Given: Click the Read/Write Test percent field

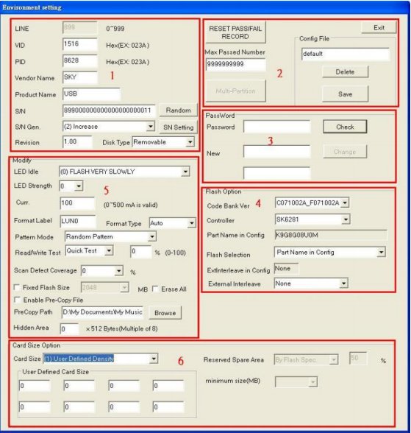Looking at the screenshot, I should coord(141,252).
